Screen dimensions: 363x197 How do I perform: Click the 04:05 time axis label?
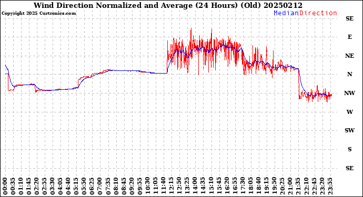pyautogui.click(x=60, y=186)
